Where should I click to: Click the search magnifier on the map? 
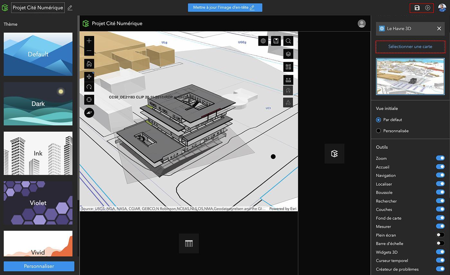click(x=288, y=41)
